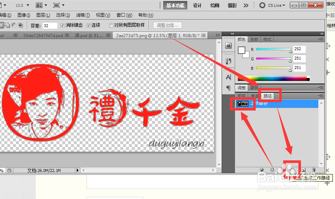335x199 pixels.
Task: Click Fill path with foreground color icon
Action: click(x=262, y=170)
